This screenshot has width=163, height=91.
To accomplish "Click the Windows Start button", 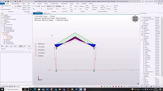I will tap(2, 89).
